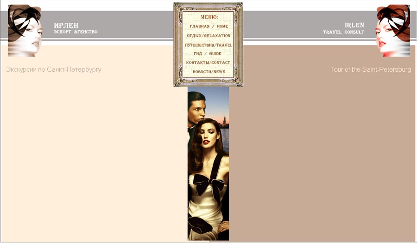Go to the ГИД / GUIDE page
The width and height of the screenshot is (417, 243).
tap(208, 54)
